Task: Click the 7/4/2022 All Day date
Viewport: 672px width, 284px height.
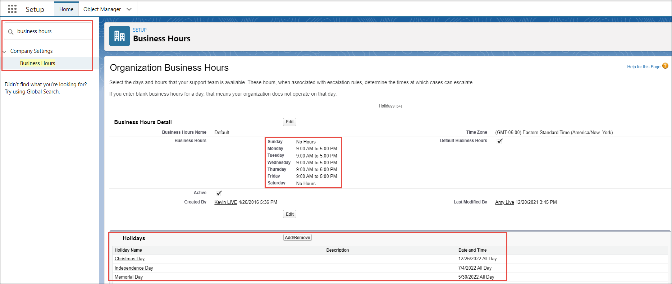Action: (475, 268)
